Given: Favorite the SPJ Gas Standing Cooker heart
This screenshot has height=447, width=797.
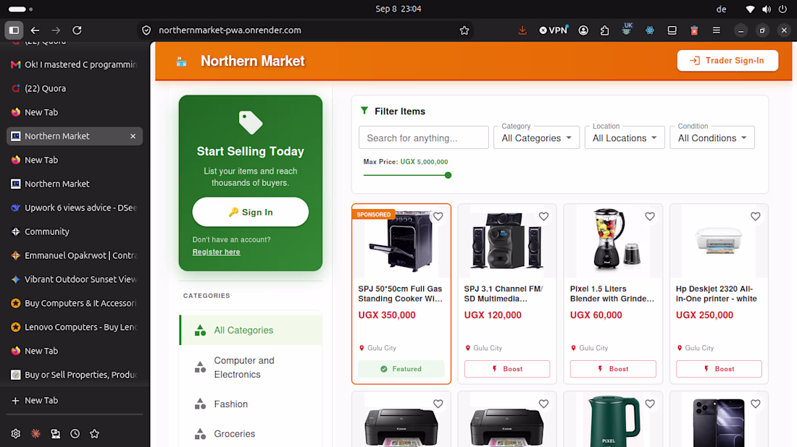Looking at the screenshot, I should (438, 217).
